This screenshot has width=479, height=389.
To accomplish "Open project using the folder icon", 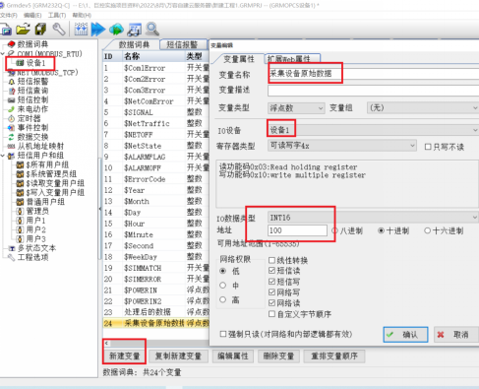I will click(23, 30).
